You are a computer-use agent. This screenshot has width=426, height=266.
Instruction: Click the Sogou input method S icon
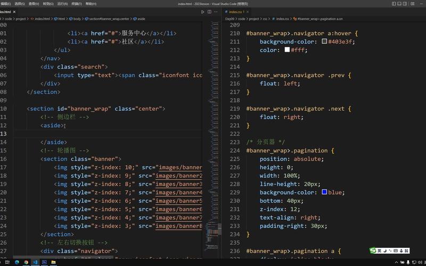(x=373, y=251)
